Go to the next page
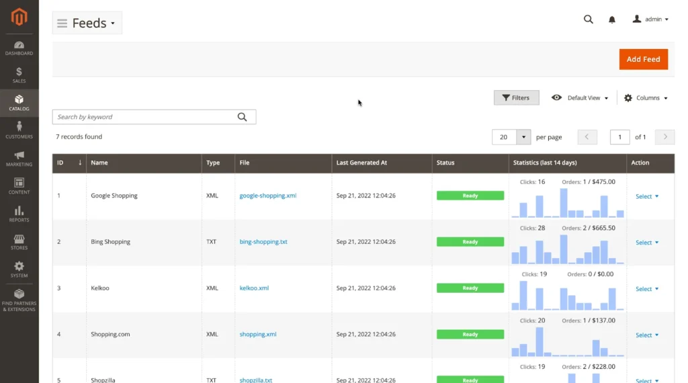Image resolution: width=688 pixels, height=383 pixels. coord(664,137)
